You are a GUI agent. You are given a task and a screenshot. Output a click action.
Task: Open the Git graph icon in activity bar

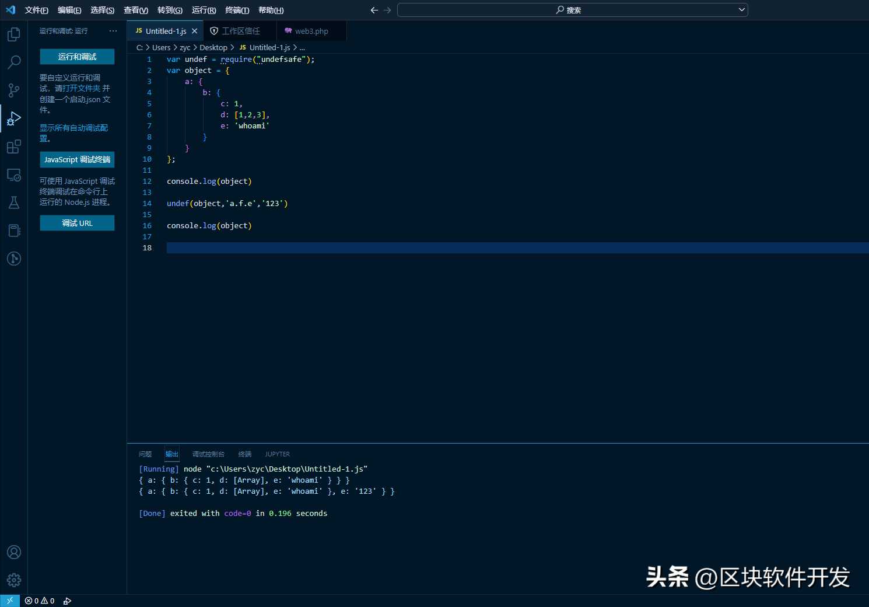click(14, 259)
